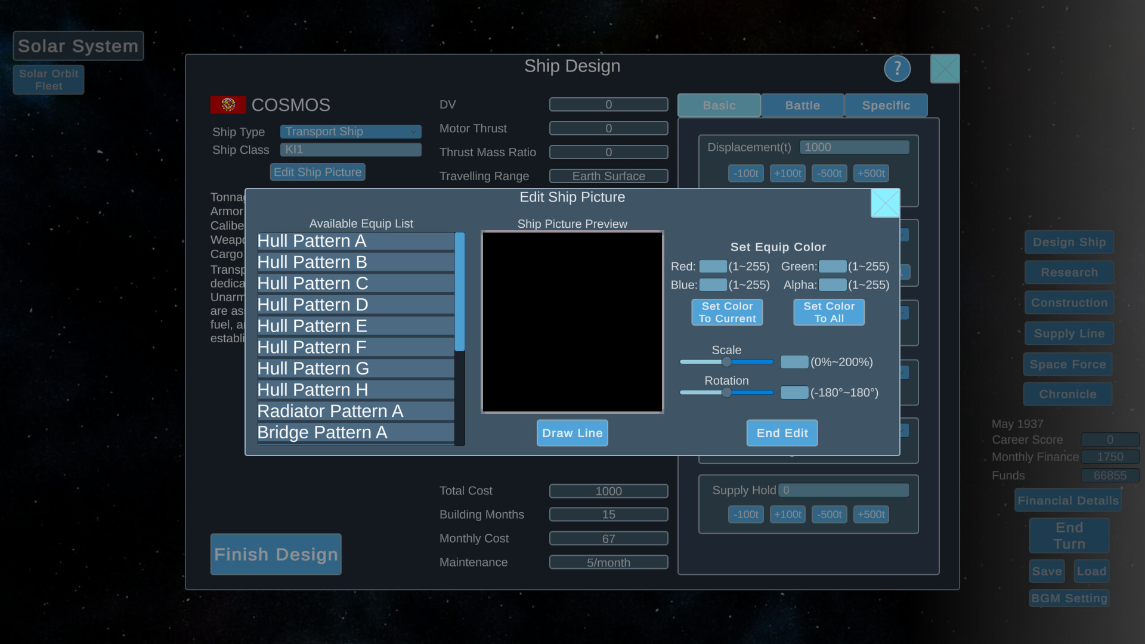Adjust the Rotation slider
The width and height of the screenshot is (1145, 644).
coord(726,392)
